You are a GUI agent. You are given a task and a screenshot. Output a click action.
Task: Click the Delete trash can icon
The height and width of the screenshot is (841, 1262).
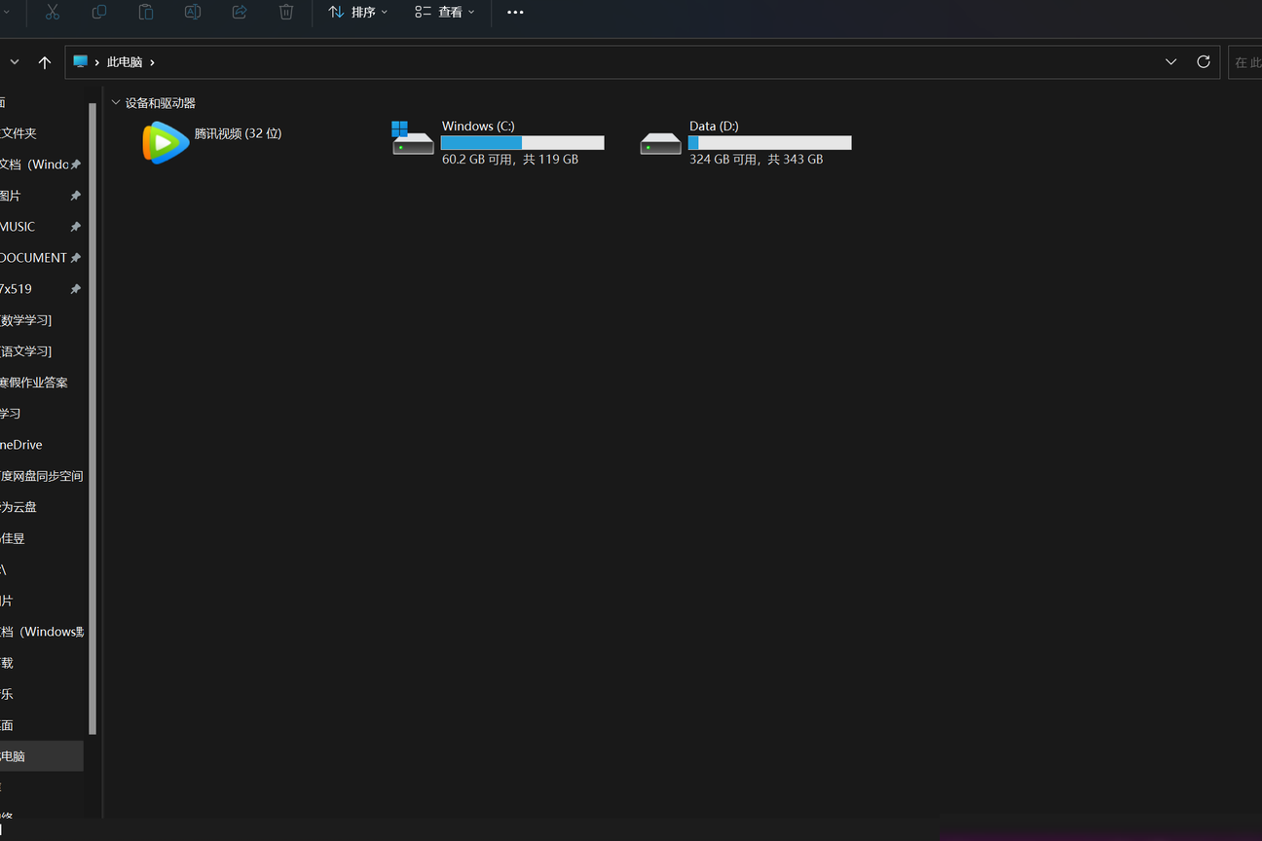(x=286, y=12)
